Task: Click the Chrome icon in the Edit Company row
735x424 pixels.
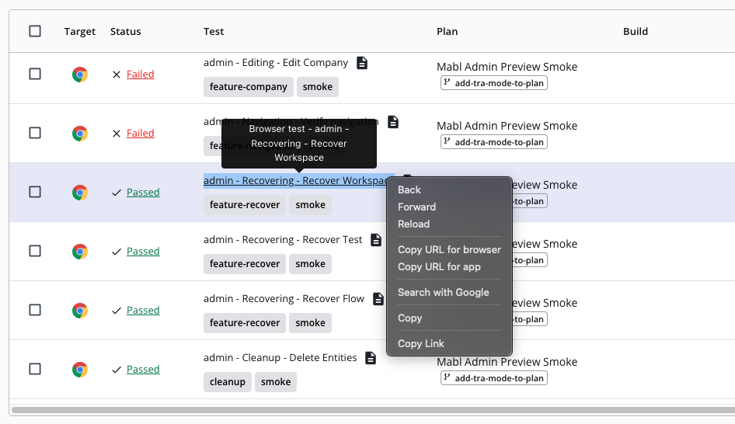Action: pos(80,75)
